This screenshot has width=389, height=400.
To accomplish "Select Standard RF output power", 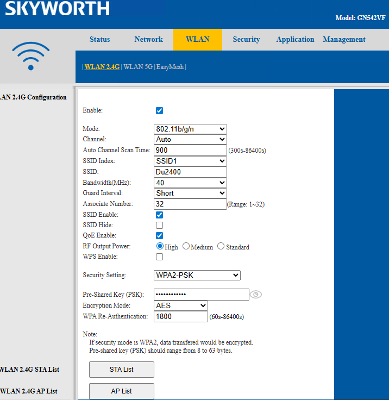I will click(221, 246).
